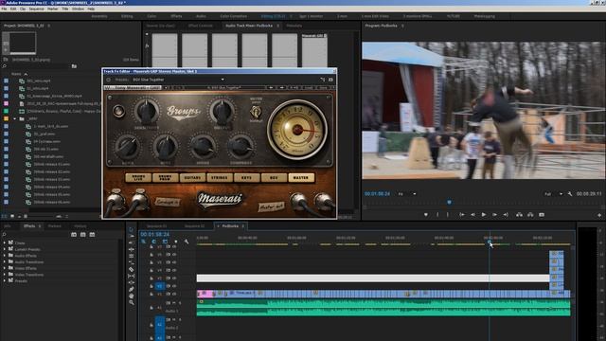The width and height of the screenshot is (606, 341).
Task: Select the Selection tool in timeline toolbar
Action: coord(132,229)
